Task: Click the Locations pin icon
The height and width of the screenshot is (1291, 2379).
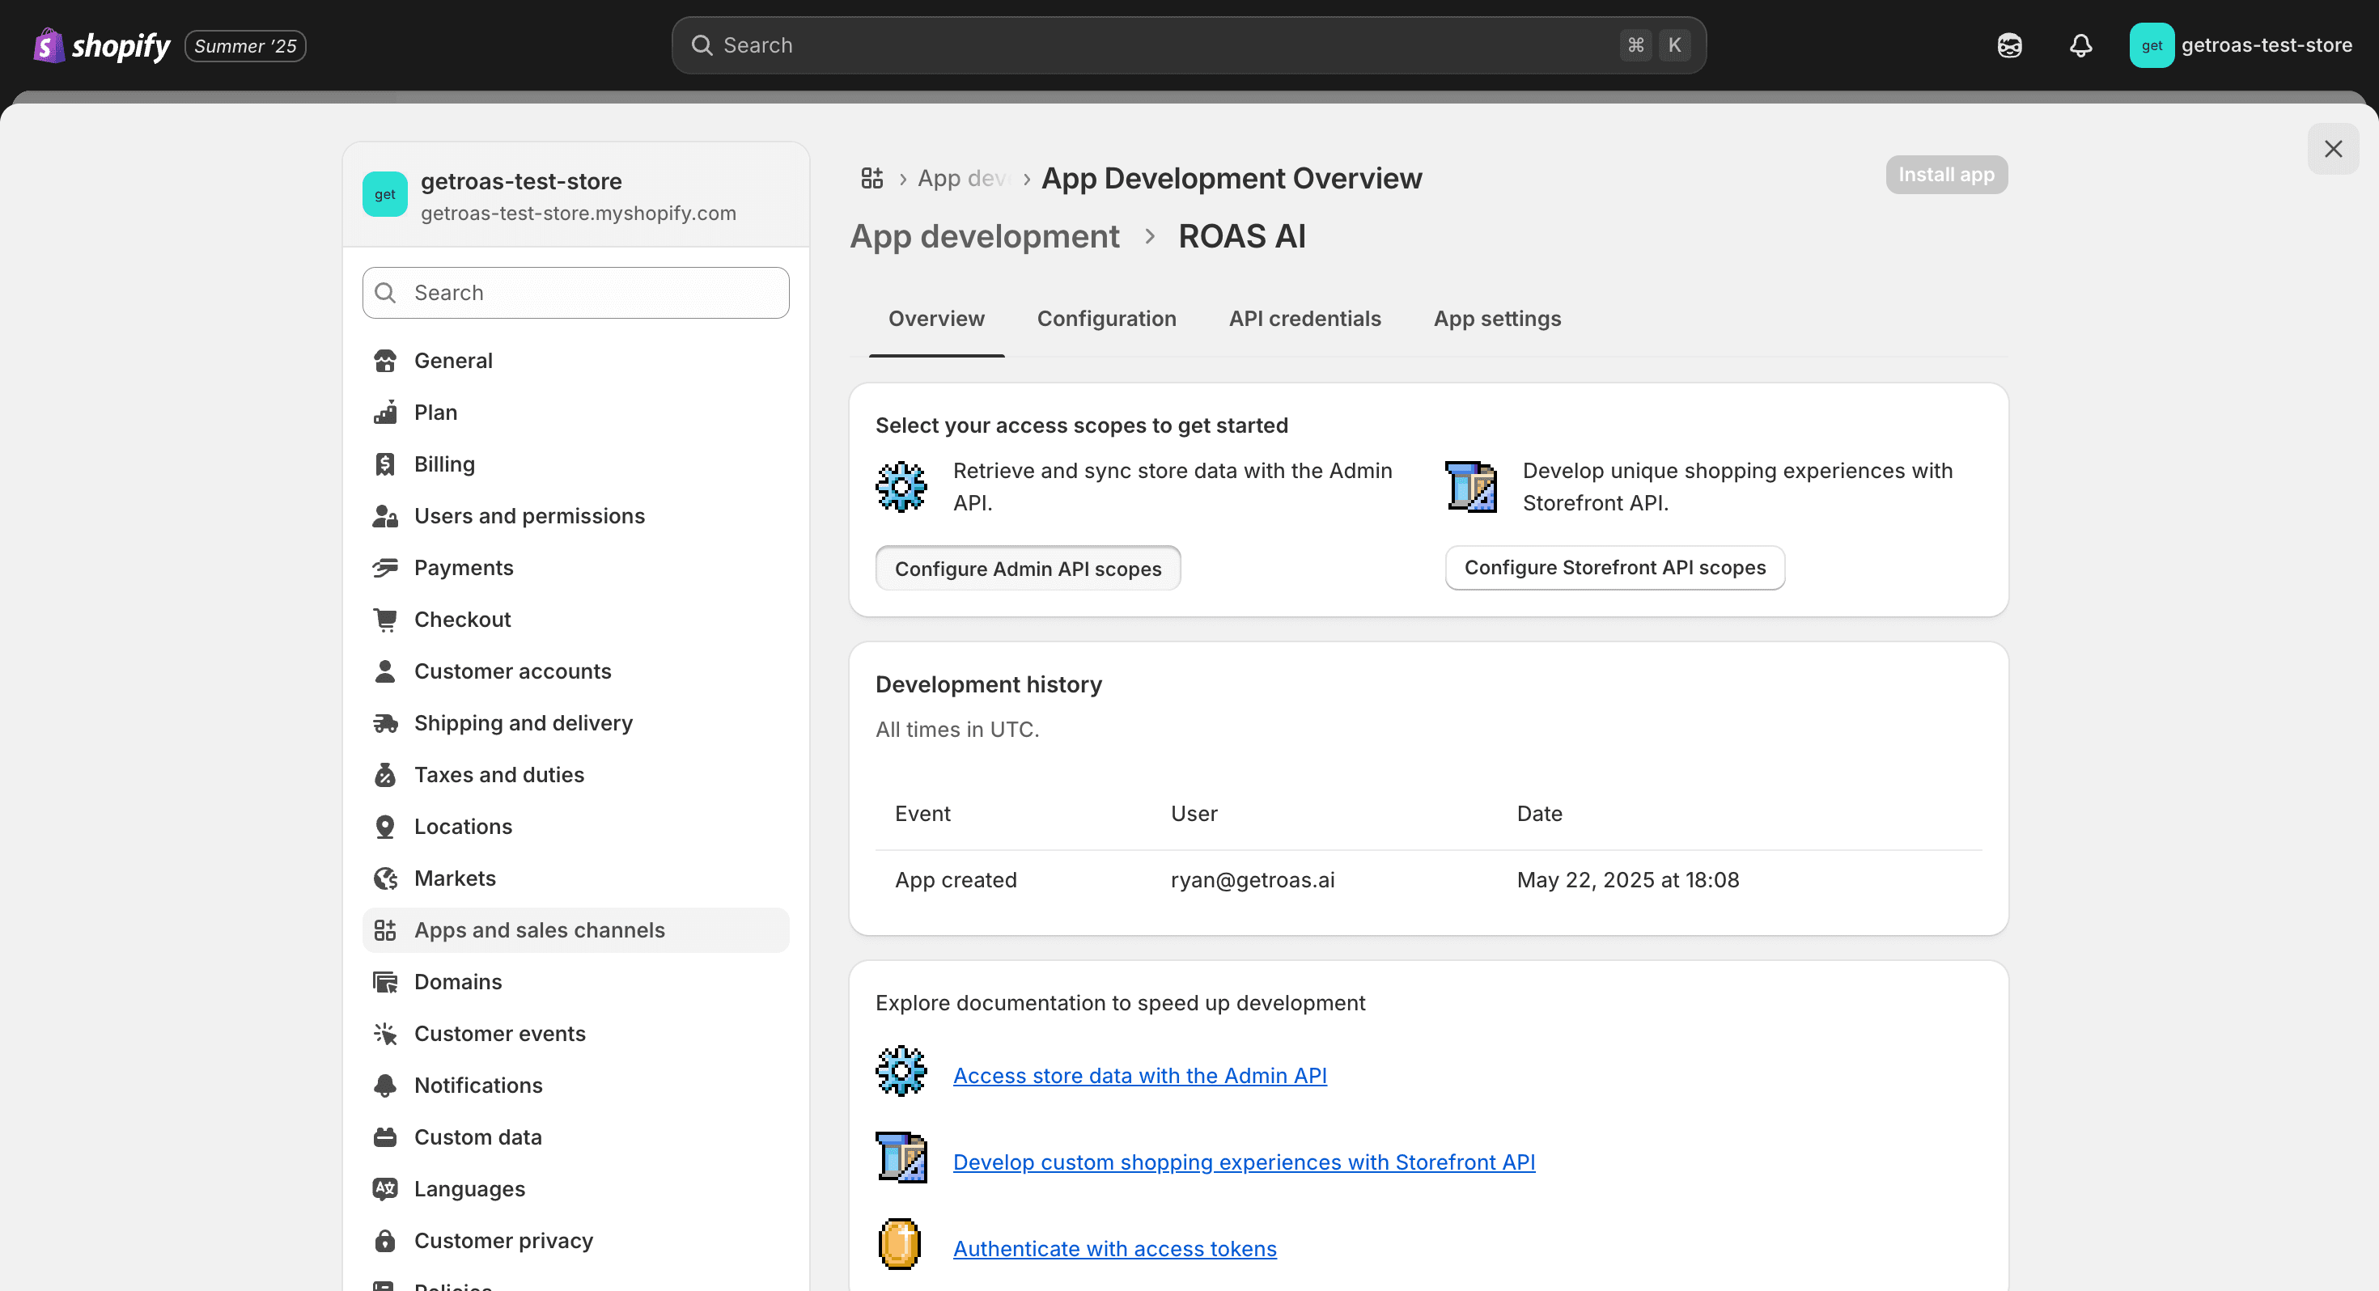Action: point(385,827)
